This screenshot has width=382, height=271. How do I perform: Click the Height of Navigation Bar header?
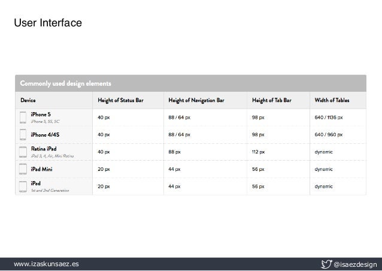pyautogui.click(x=196, y=100)
